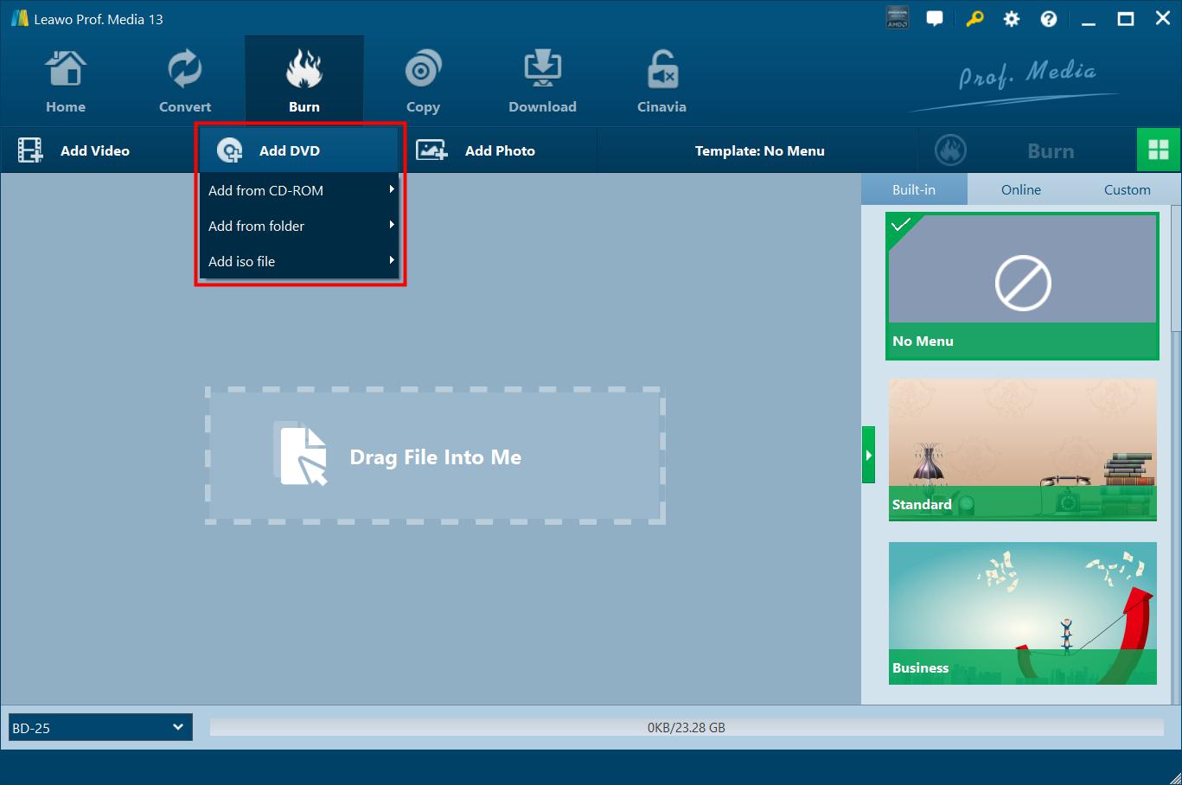Open the Copy disc module

point(423,81)
